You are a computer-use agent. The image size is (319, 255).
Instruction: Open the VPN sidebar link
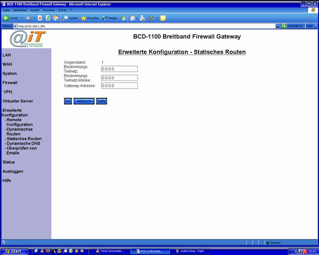coord(8,92)
